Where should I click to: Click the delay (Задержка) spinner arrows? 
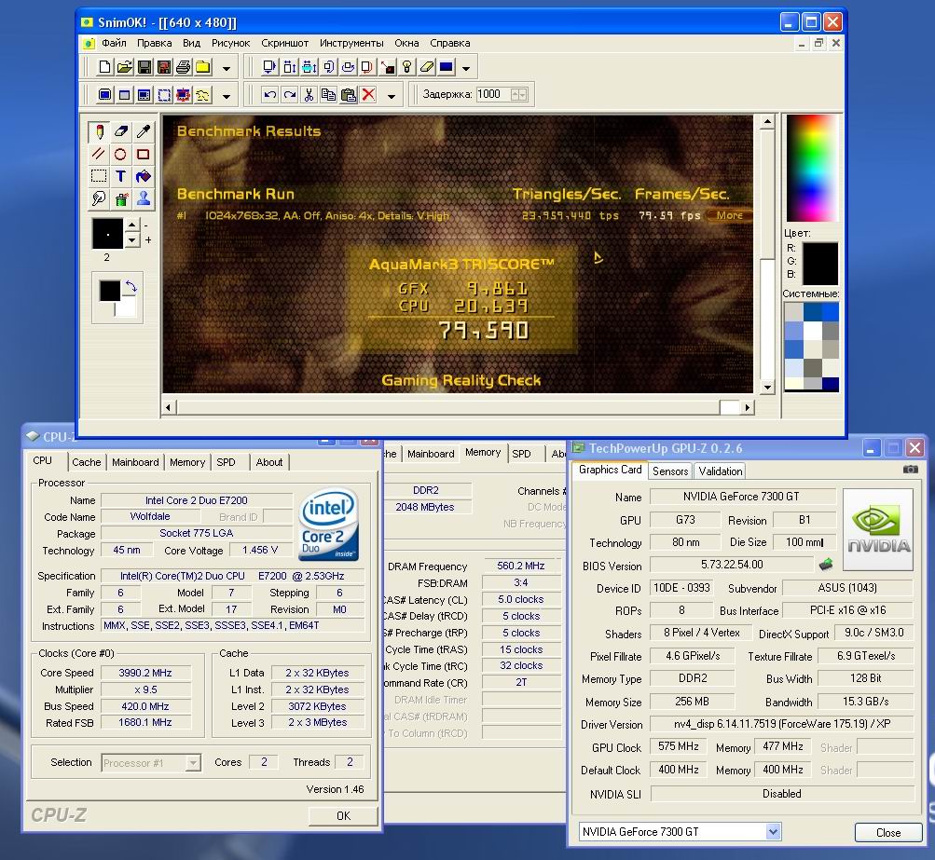(519, 94)
